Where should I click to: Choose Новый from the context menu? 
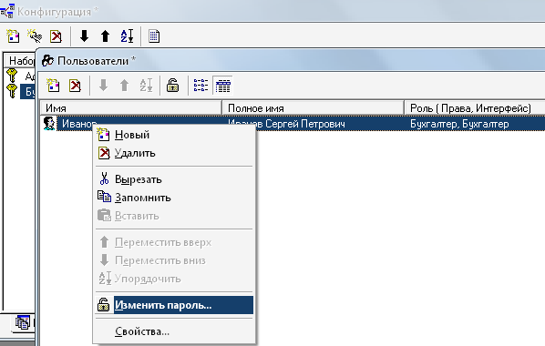[x=174, y=135]
